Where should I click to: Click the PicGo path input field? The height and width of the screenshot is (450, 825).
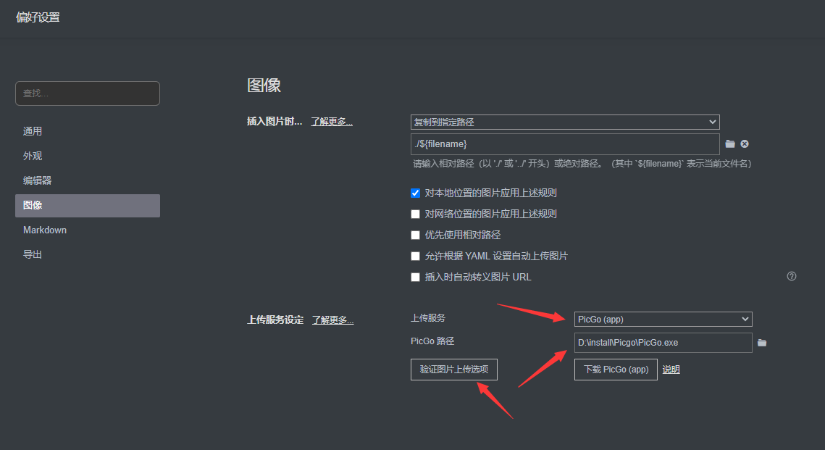(663, 343)
